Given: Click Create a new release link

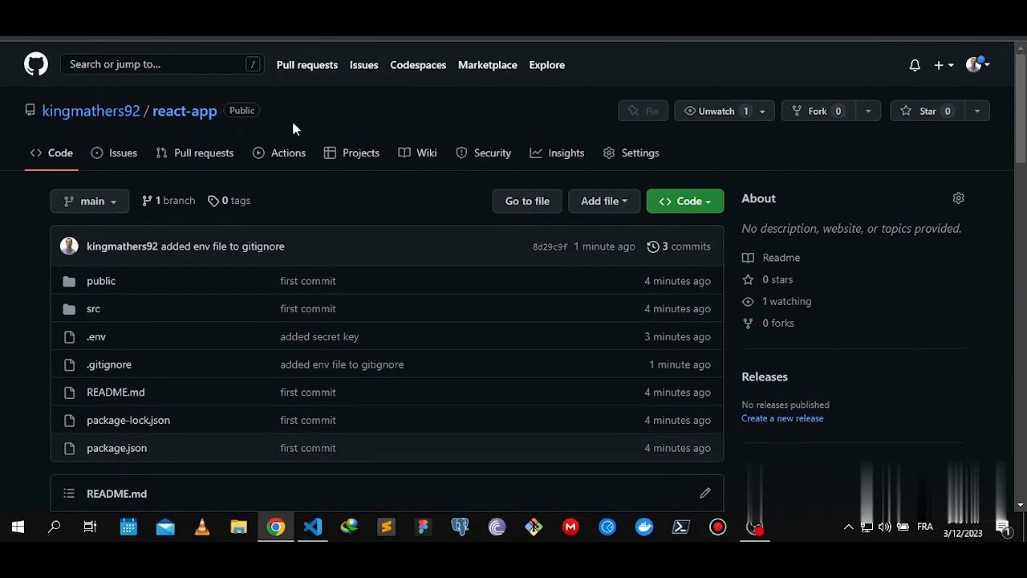Looking at the screenshot, I should (782, 418).
